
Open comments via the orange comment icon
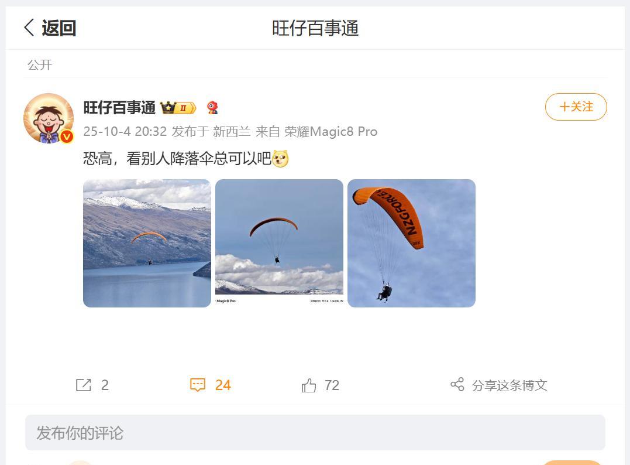198,385
